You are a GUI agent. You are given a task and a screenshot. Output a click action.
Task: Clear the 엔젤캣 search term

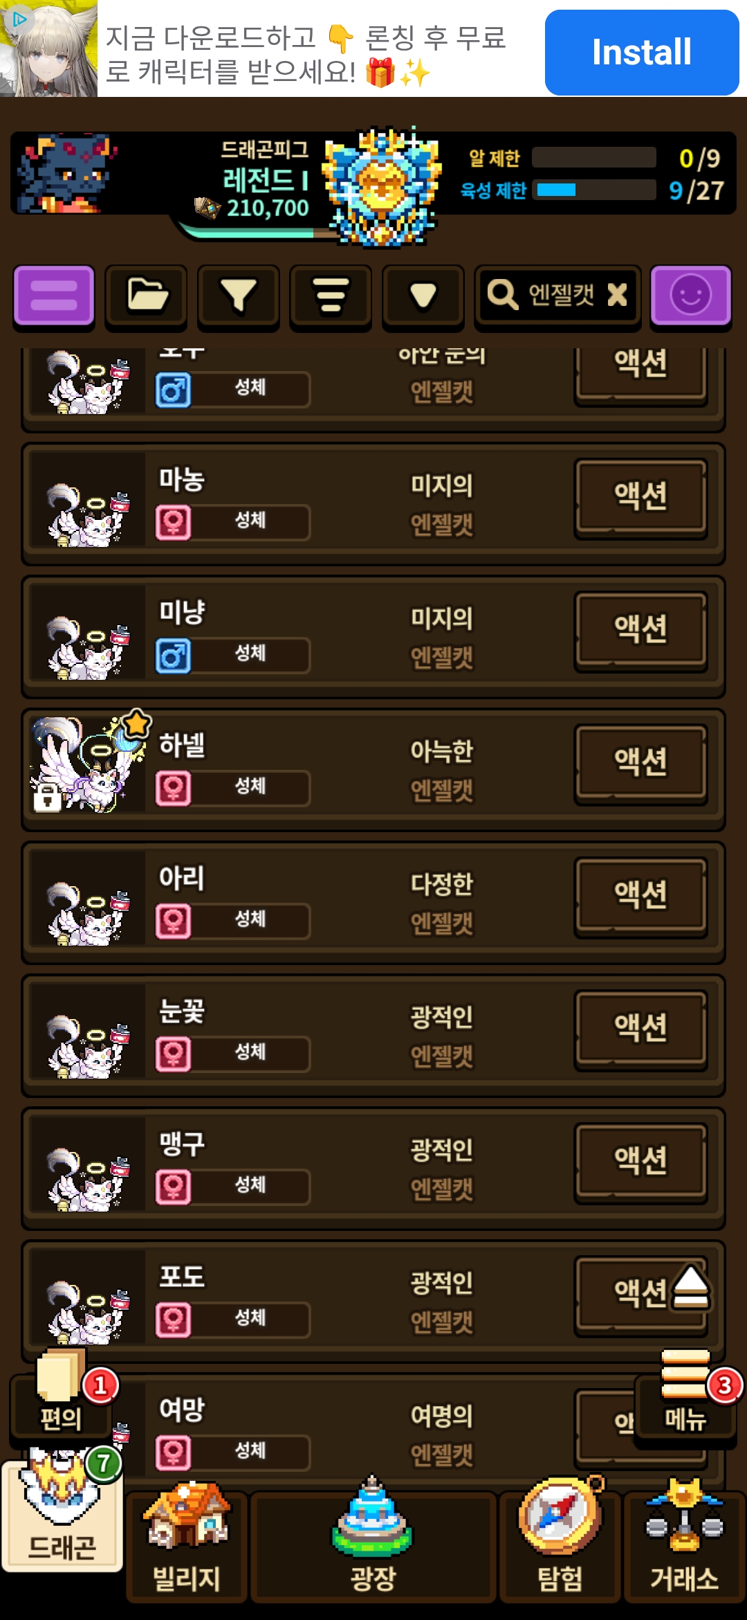click(x=617, y=295)
